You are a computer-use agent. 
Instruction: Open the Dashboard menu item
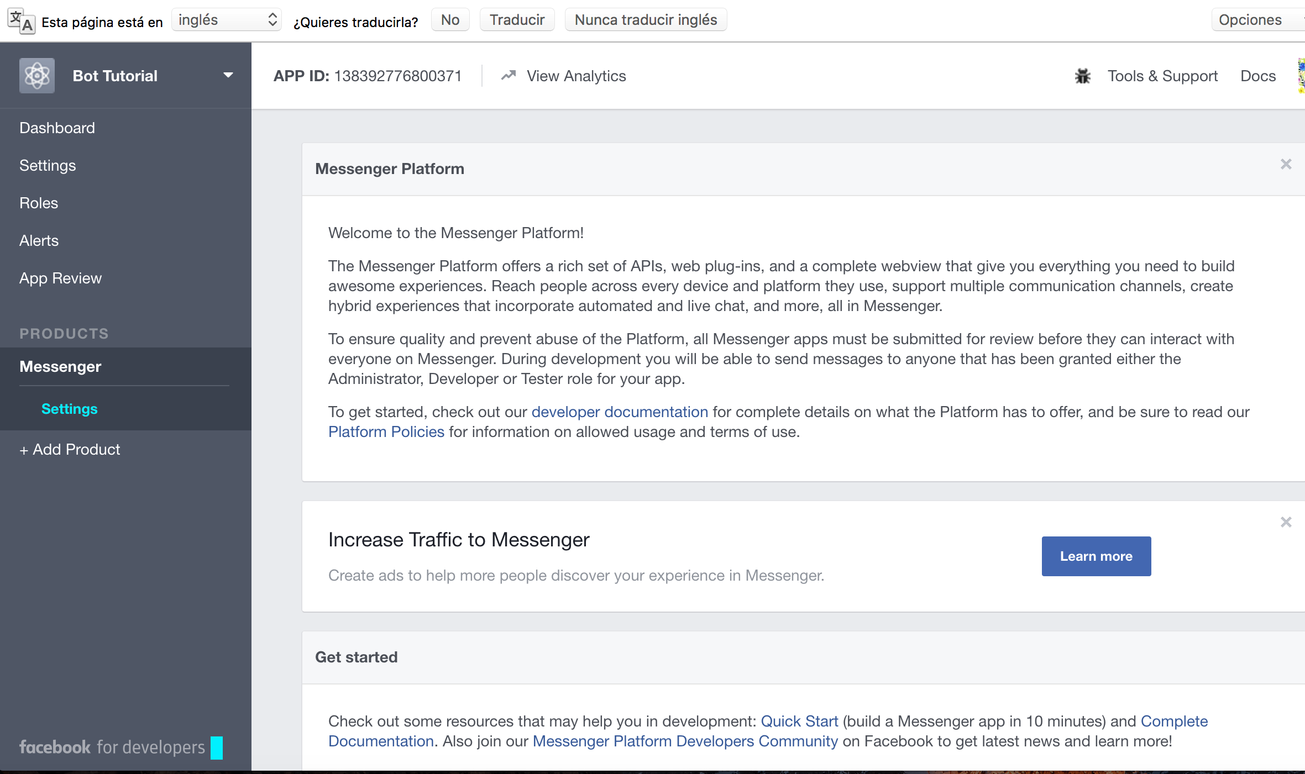56,127
